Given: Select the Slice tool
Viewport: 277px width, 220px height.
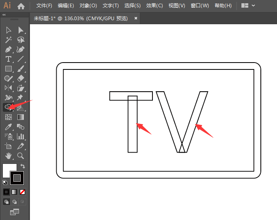Looking at the screenshot, I should click(21, 146).
